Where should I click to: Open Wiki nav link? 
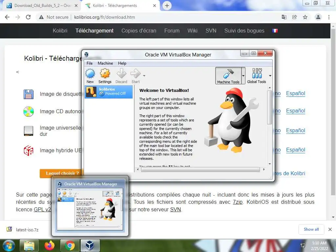click(192, 31)
